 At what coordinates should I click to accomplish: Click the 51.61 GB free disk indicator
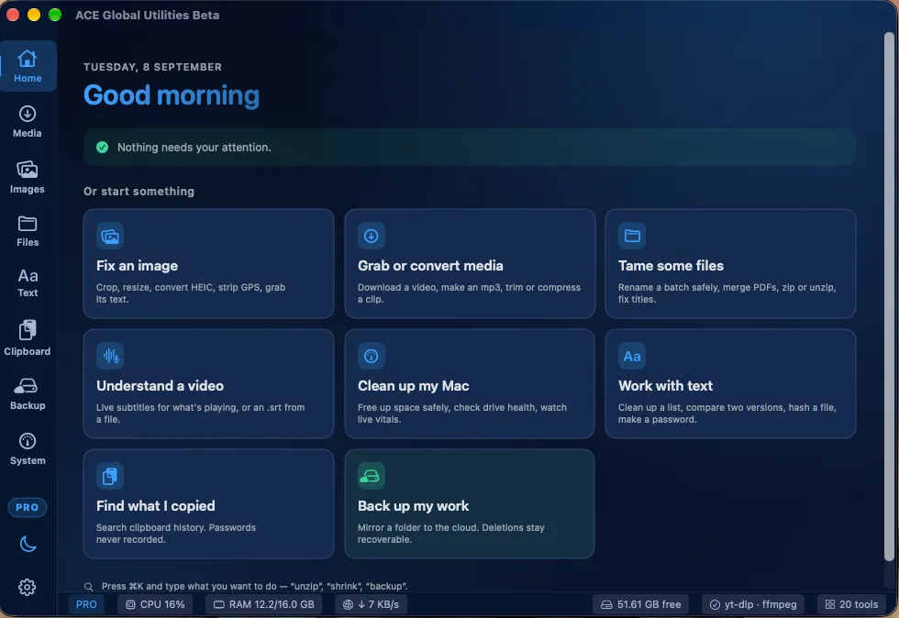[x=641, y=604]
